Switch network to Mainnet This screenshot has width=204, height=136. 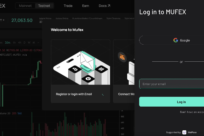coord(25,6)
